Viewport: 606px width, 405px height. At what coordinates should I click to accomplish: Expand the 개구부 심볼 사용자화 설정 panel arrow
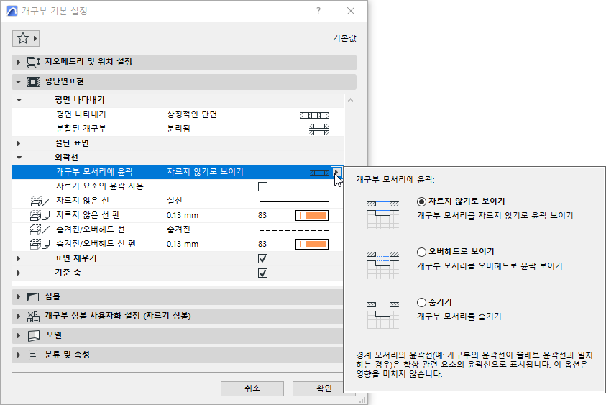click(x=18, y=317)
